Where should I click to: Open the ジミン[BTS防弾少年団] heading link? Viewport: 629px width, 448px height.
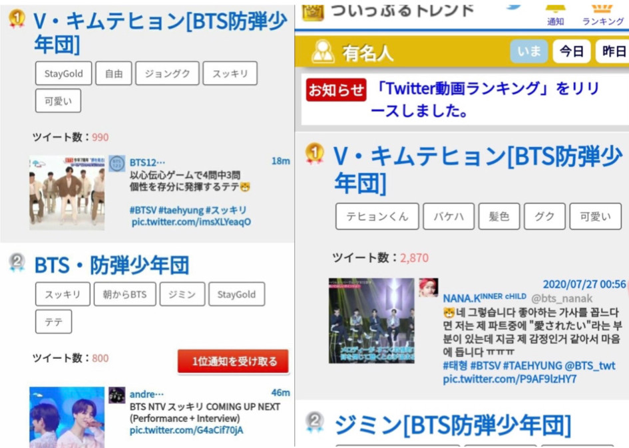[453, 425]
